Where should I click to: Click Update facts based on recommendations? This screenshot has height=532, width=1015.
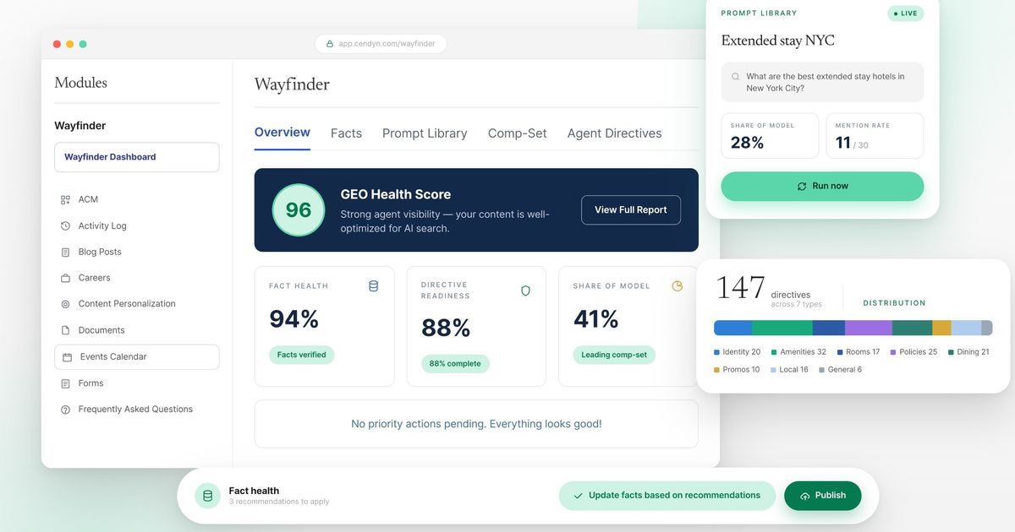click(667, 497)
